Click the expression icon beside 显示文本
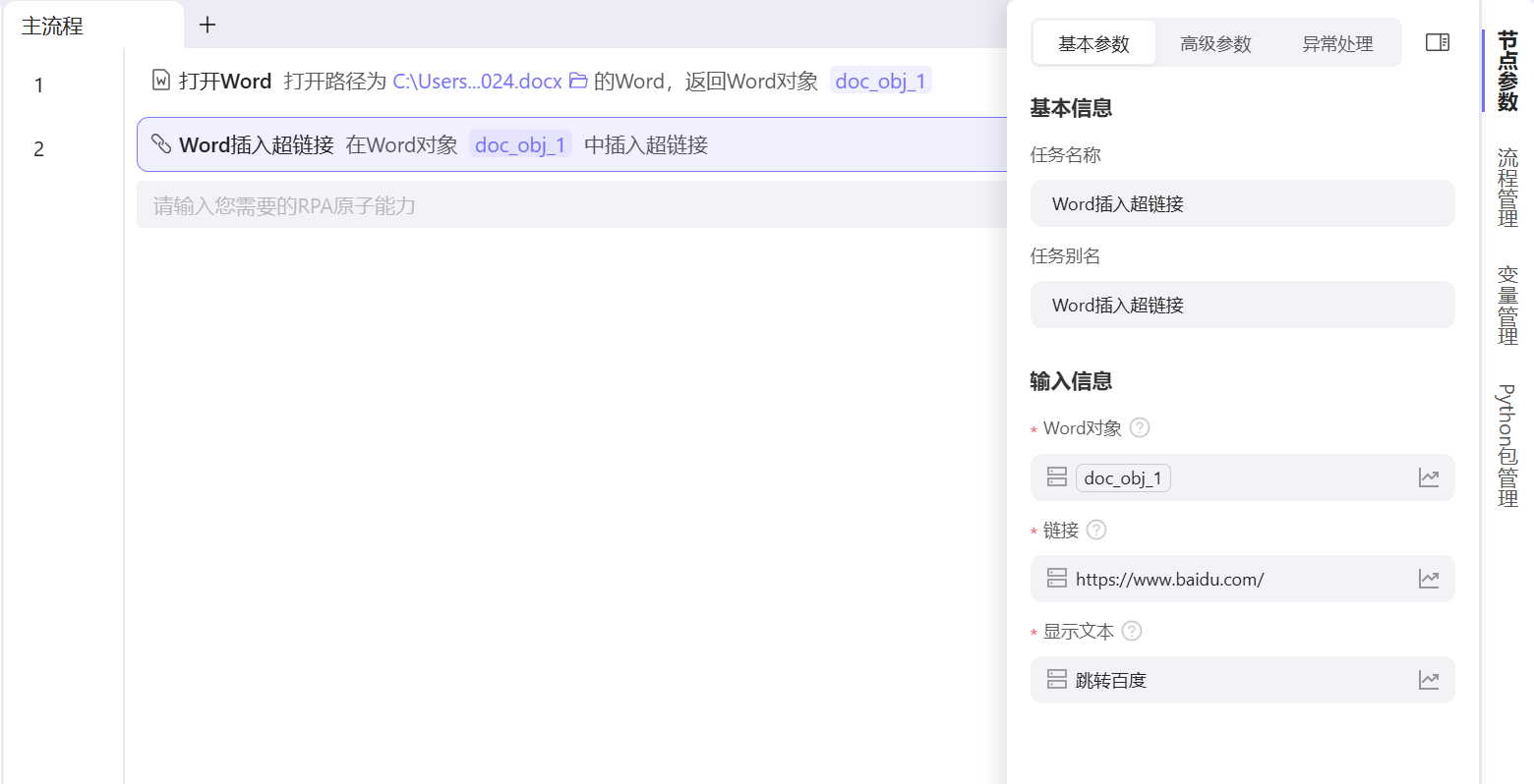Image resolution: width=1534 pixels, height=784 pixels. (1429, 679)
